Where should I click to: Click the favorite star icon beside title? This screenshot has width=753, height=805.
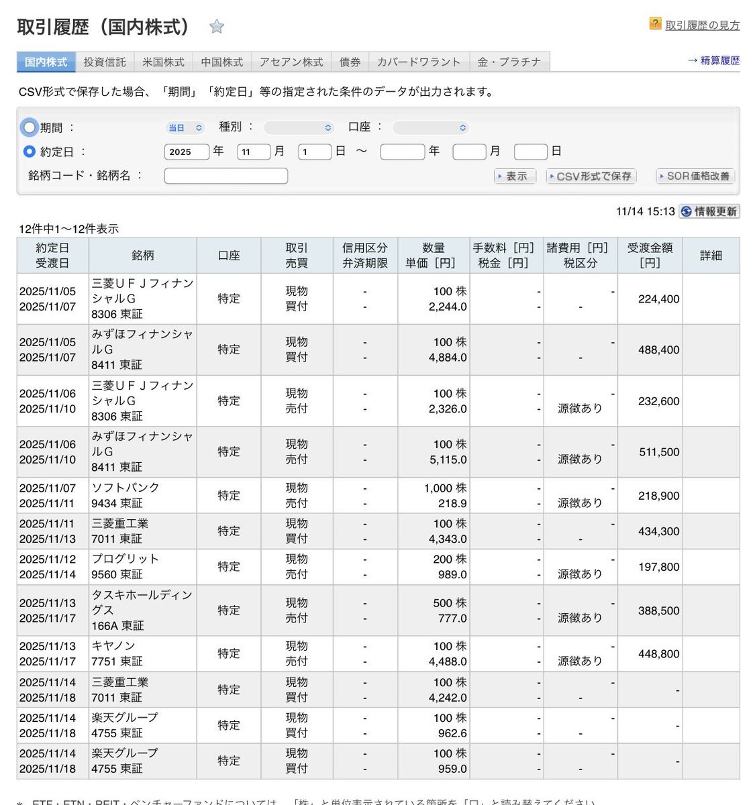216,27
